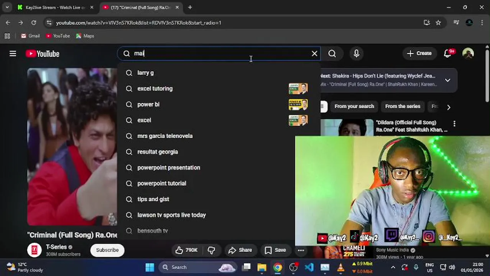The image size is (490, 276).
Task: Open Chrome's three-dot menu
Action: pos(482,23)
